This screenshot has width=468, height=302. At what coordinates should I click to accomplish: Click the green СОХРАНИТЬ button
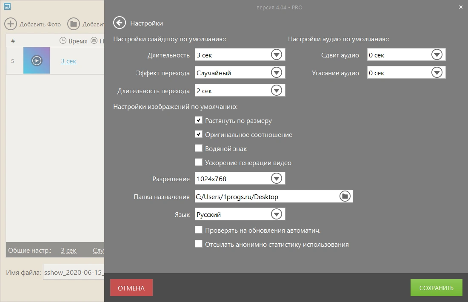point(437,288)
